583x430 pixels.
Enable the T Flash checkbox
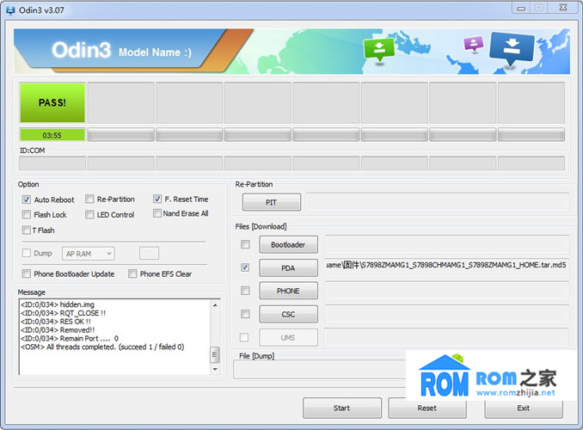pyautogui.click(x=27, y=230)
